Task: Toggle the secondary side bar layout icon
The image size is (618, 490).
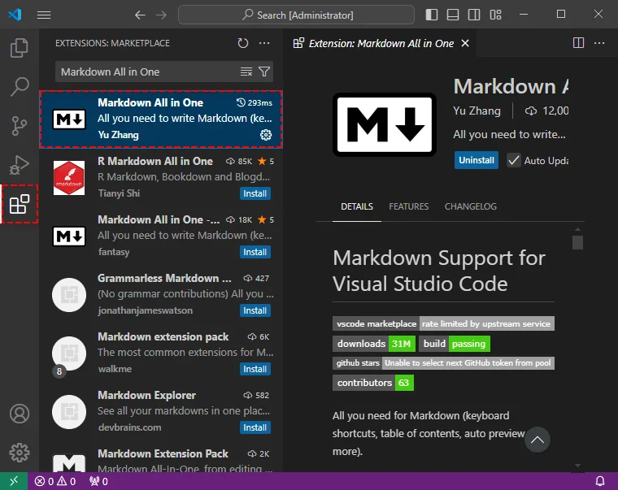Action: [x=474, y=15]
